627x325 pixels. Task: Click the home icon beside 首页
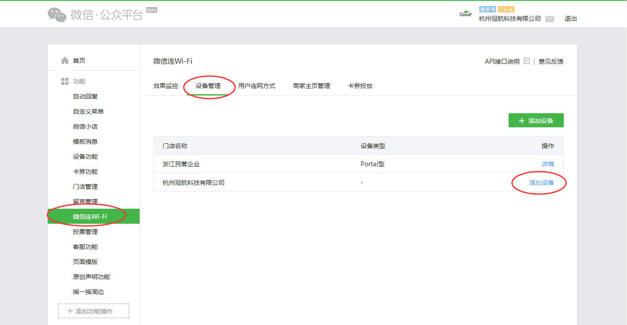(65, 61)
